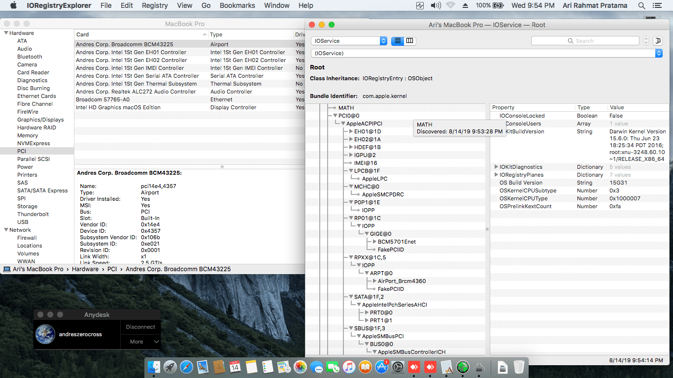Open System Information green chip dock icon
Image resolution: width=673 pixels, height=378 pixels.
pyautogui.click(x=462, y=367)
